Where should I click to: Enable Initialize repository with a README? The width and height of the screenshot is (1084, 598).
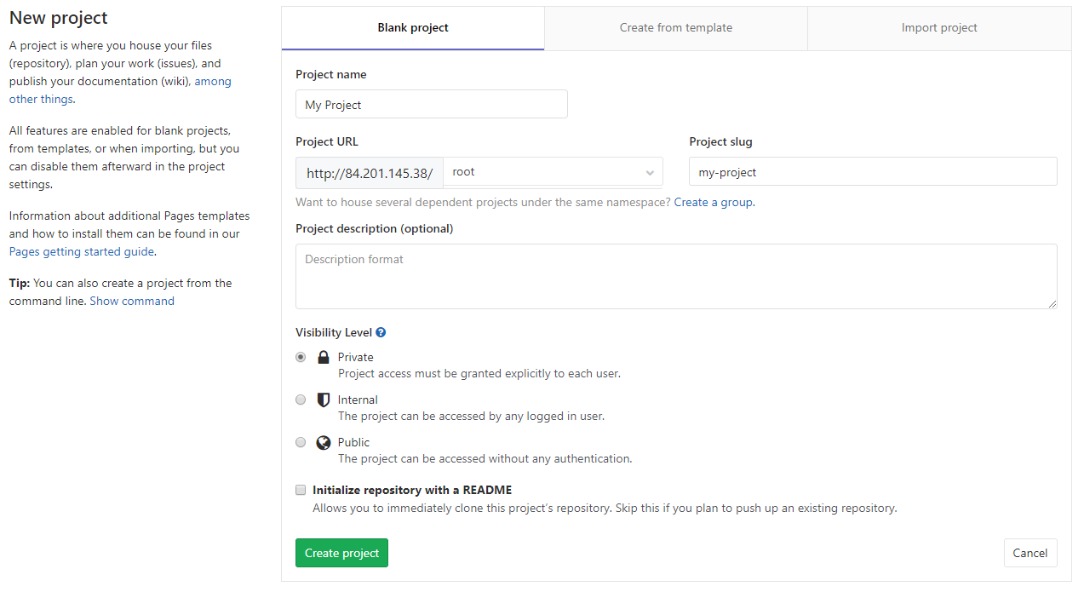300,489
